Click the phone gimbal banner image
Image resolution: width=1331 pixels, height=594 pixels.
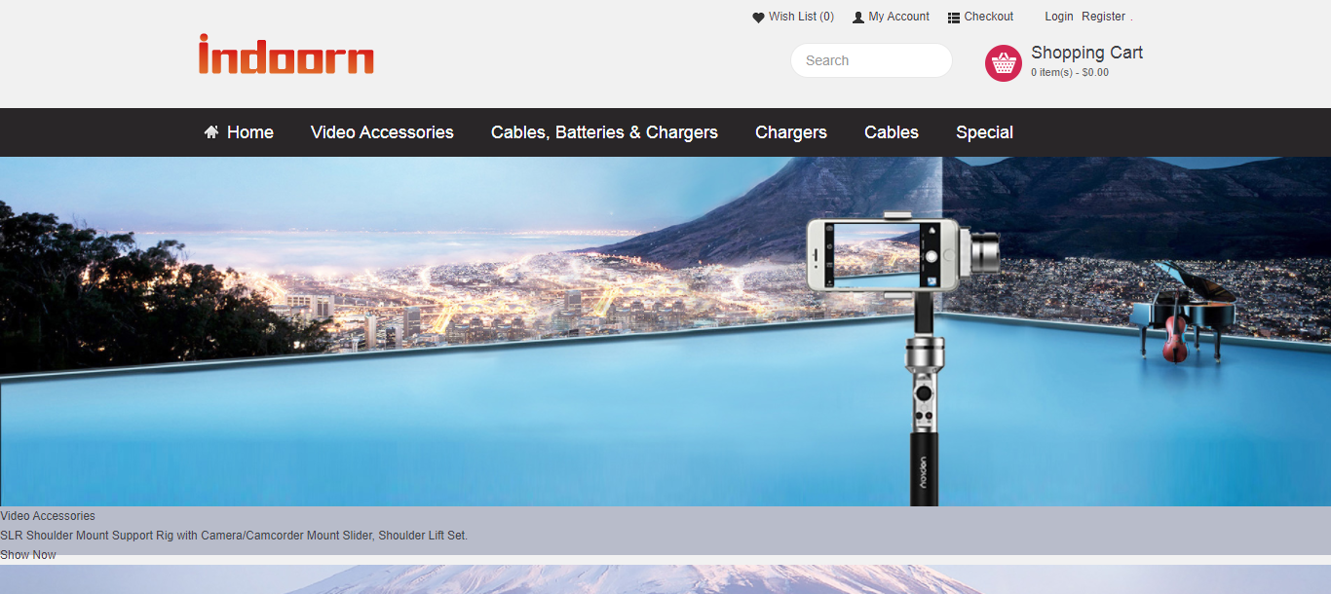click(x=665, y=331)
